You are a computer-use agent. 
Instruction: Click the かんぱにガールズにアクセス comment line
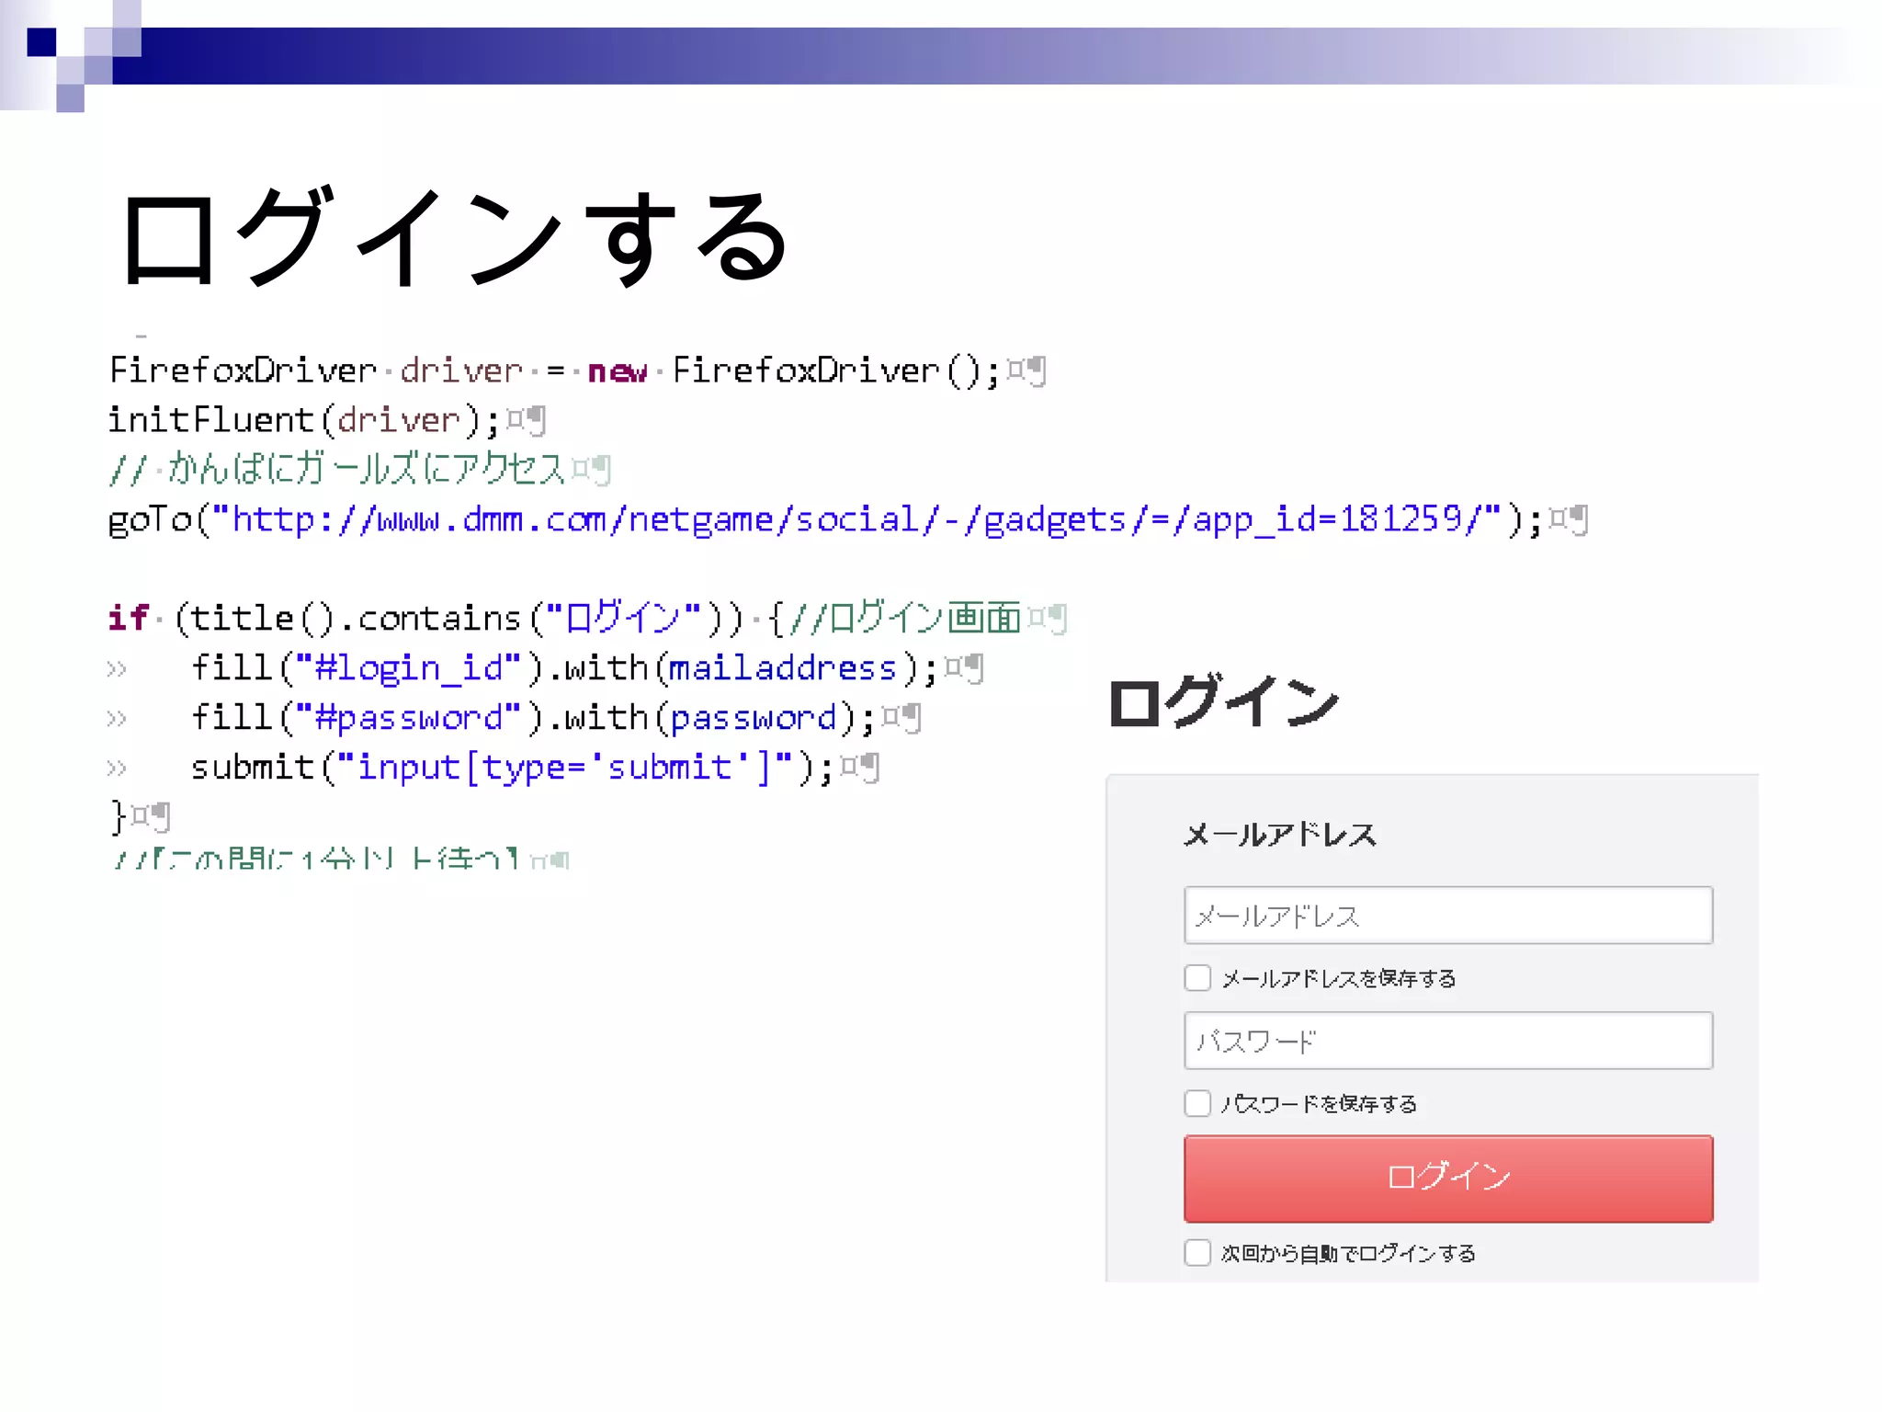point(359,470)
